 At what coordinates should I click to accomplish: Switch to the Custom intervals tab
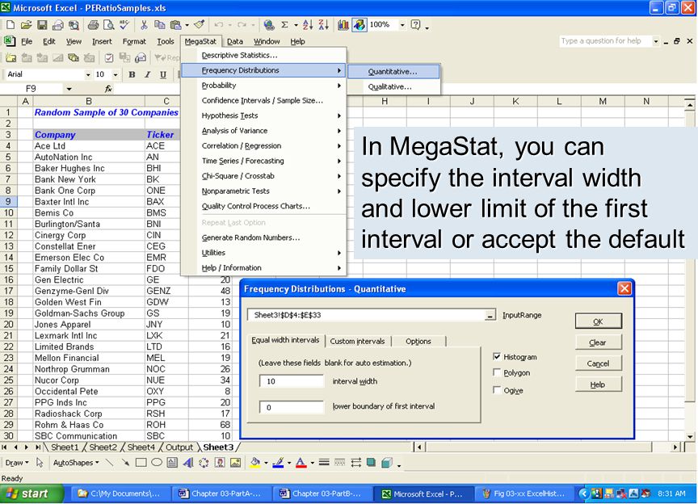coord(357,341)
